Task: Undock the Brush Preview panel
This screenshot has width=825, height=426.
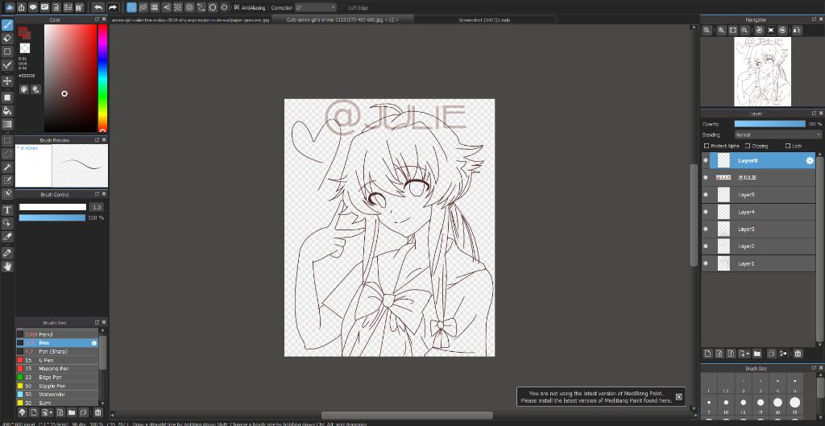Action: (x=97, y=140)
